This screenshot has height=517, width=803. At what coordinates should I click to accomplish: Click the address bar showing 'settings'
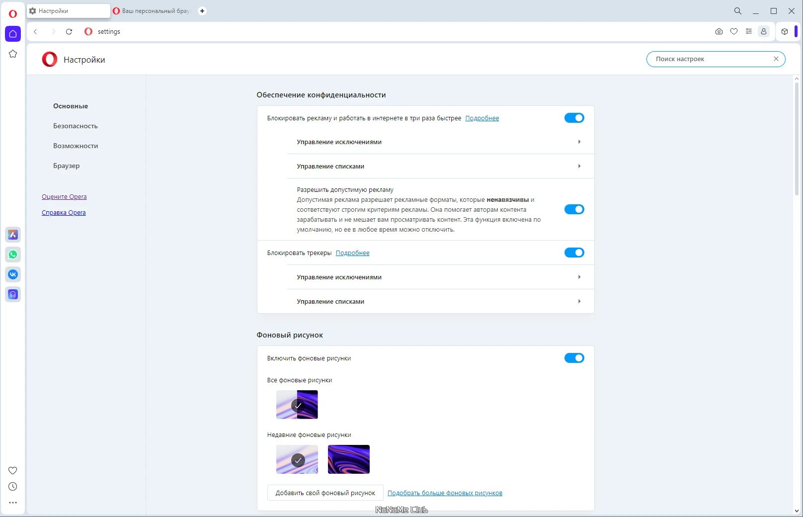398,31
